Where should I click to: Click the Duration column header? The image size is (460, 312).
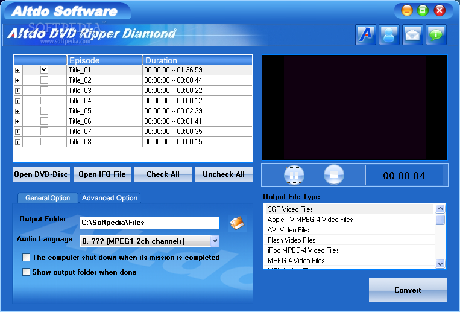click(x=198, y=60)
